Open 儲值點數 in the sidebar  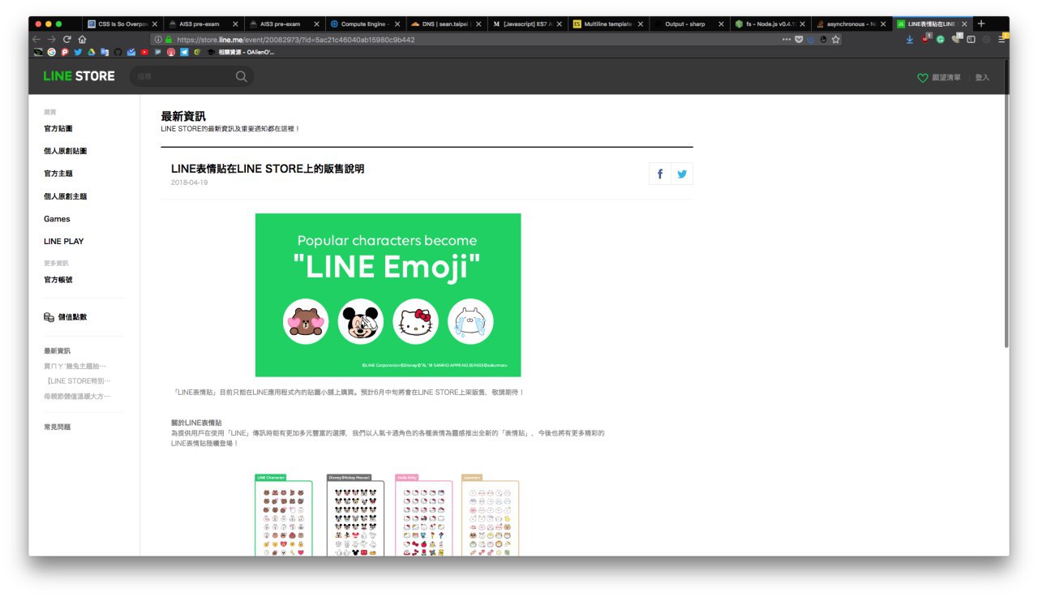tap(72, 317)
